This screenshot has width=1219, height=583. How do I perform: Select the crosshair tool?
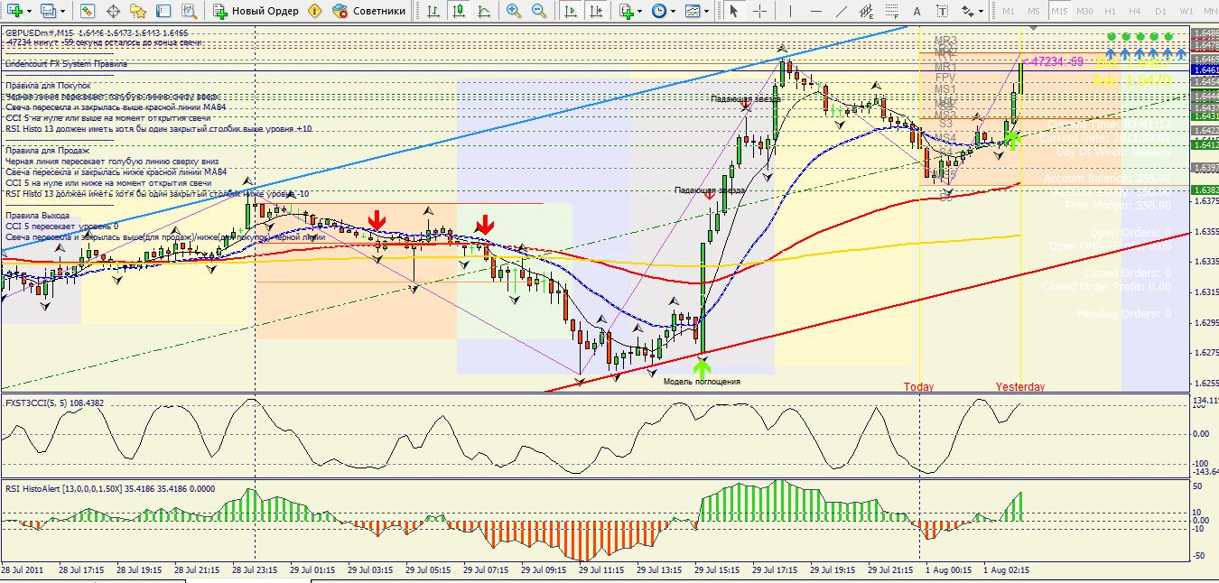(x=759, y=11)
